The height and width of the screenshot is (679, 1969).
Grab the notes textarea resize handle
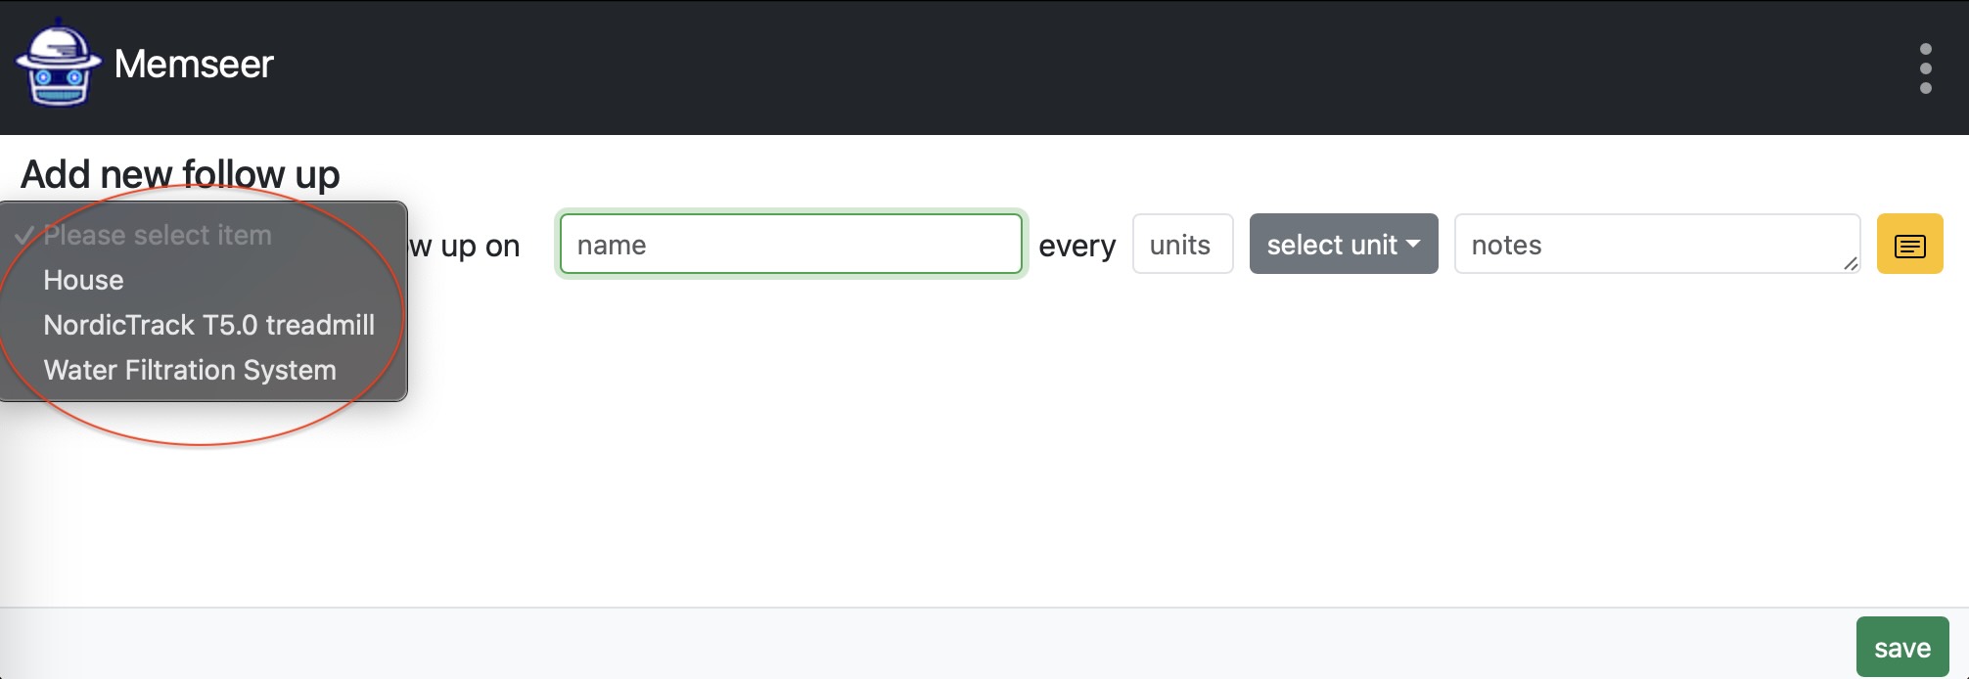(x=1850, y=262)
